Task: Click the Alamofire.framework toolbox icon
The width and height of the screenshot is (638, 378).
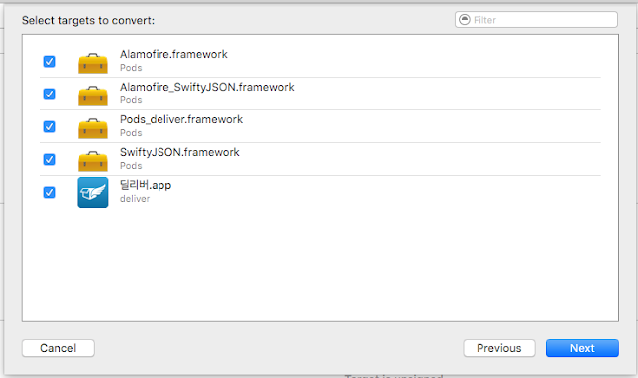Action: [x=93, y=63]
